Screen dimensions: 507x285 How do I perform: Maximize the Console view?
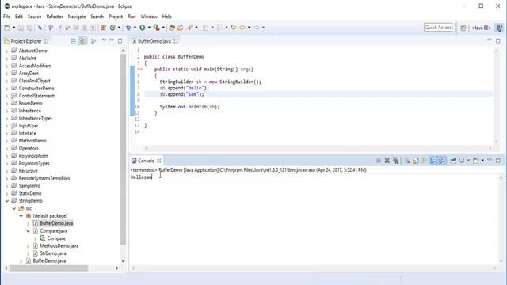pos(498,160)
